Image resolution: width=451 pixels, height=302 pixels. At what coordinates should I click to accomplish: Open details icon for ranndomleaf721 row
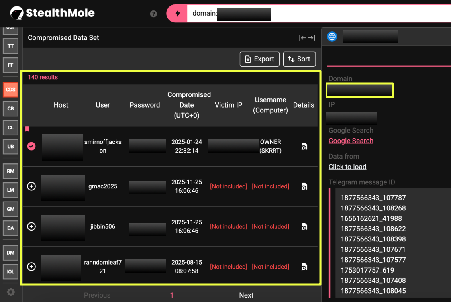pyautogui.click(x=304, y=267)
